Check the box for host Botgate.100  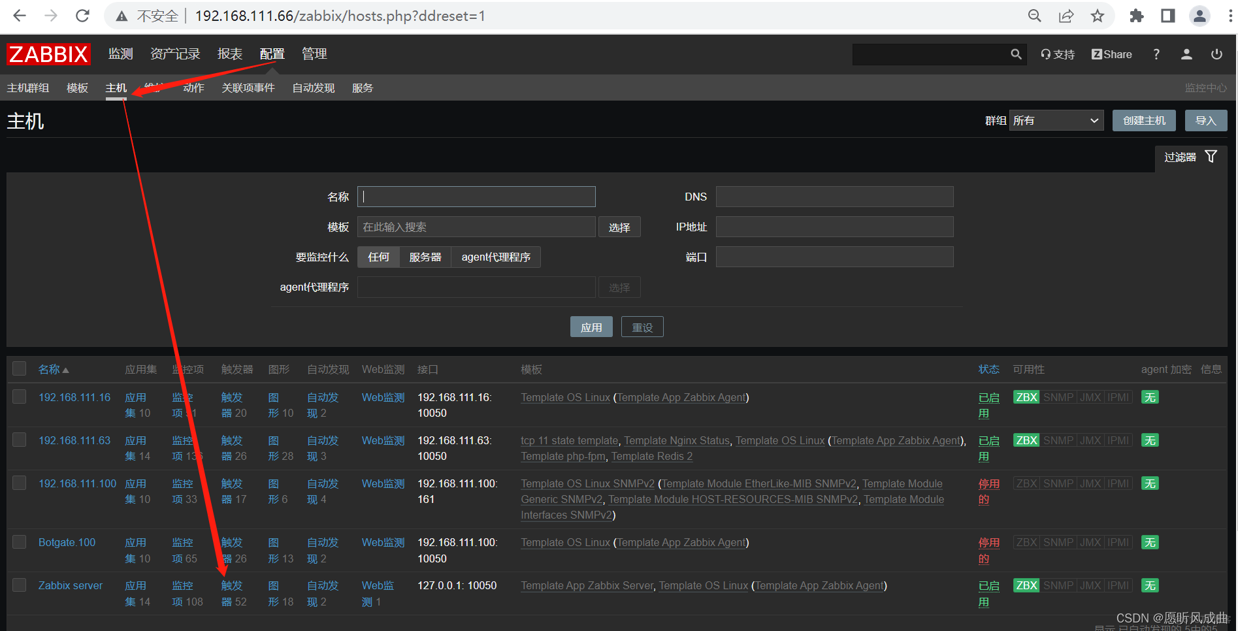(x=20, y=542)
